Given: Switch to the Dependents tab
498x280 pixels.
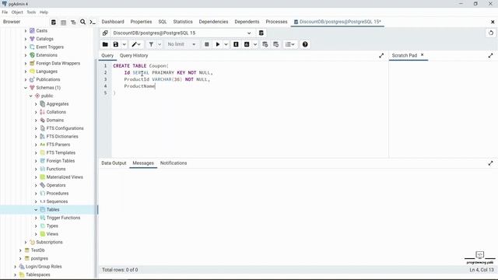Looking at the screenshot, I should click(x=247, y=22).
